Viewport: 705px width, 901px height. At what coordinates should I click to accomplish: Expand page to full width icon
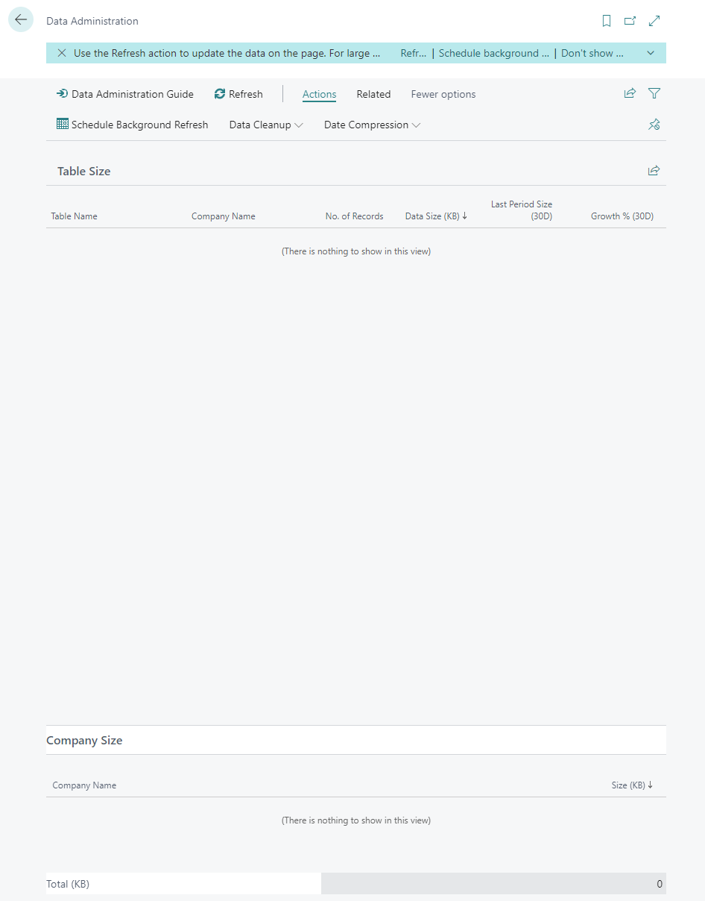coord(654,21)
